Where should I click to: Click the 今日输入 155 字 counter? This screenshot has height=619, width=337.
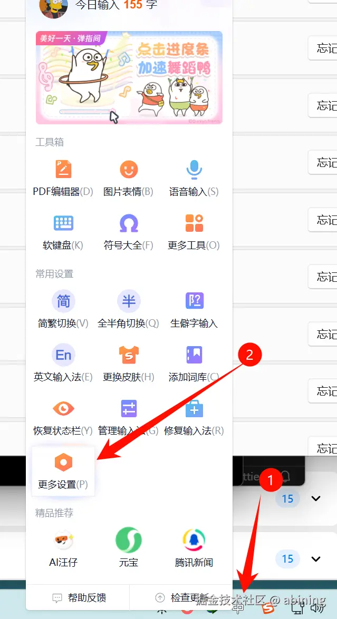point(116,5)
